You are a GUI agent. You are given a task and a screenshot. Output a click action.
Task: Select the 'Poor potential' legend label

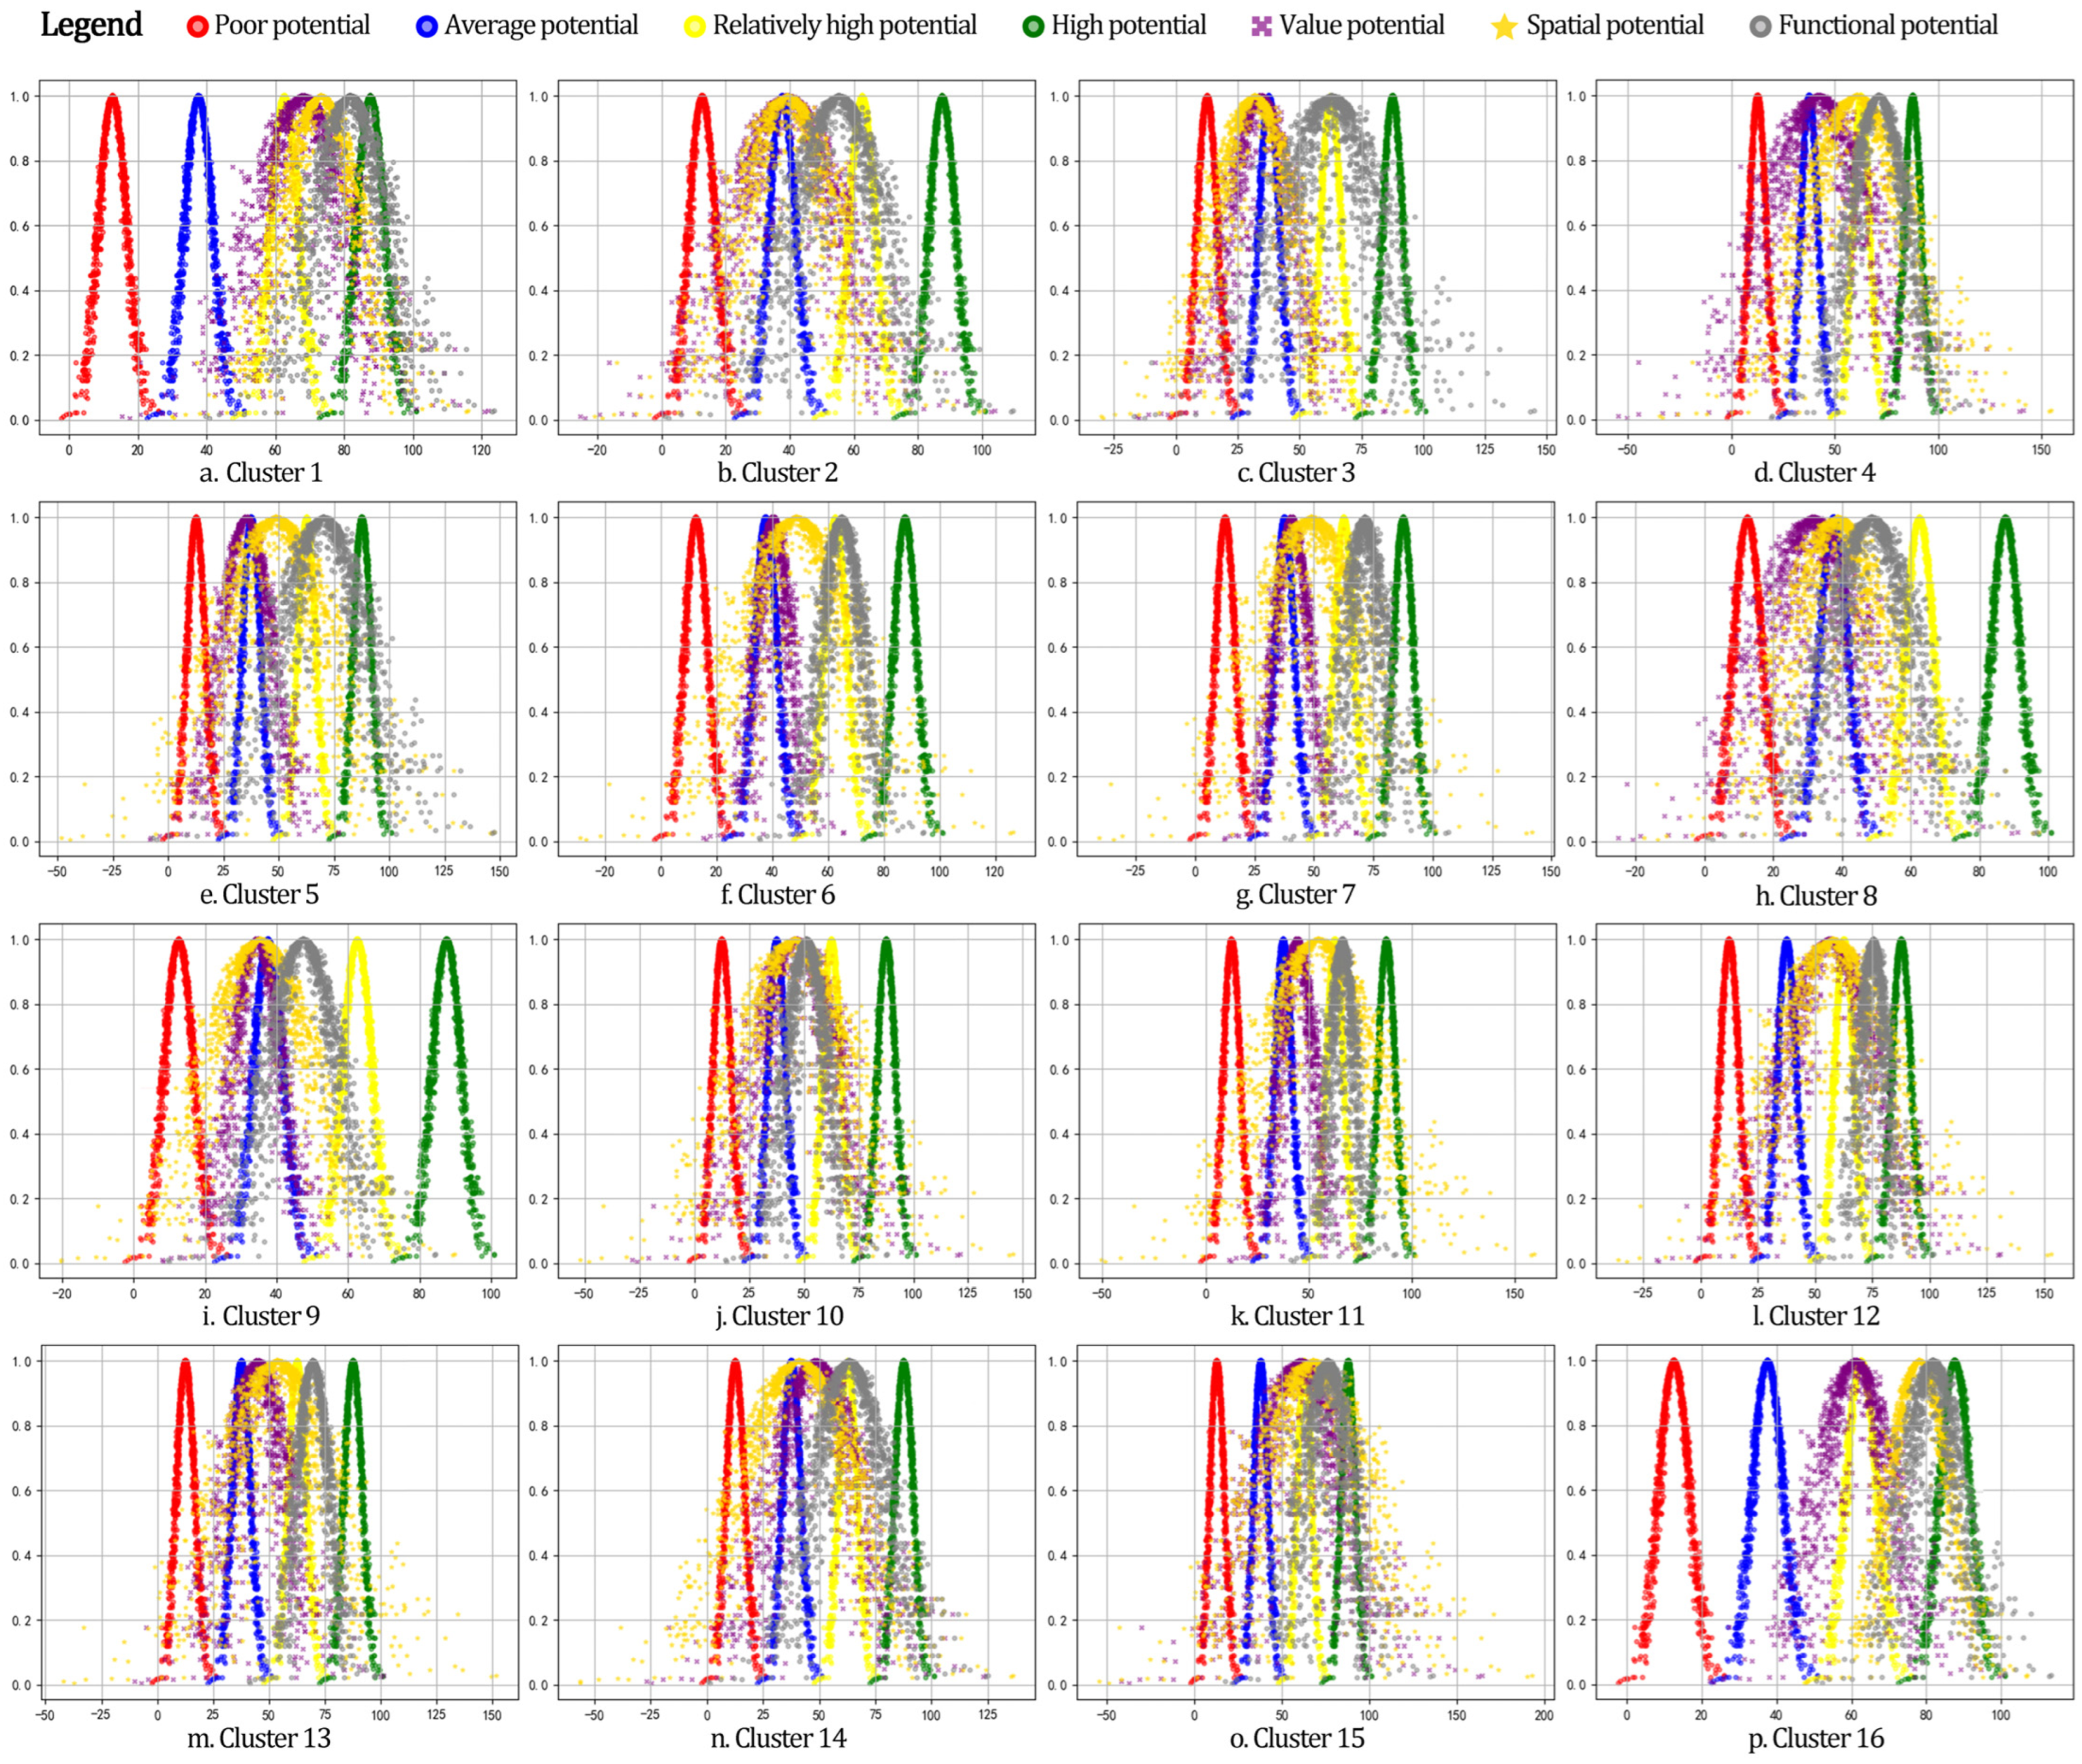[x=292, y=26]
